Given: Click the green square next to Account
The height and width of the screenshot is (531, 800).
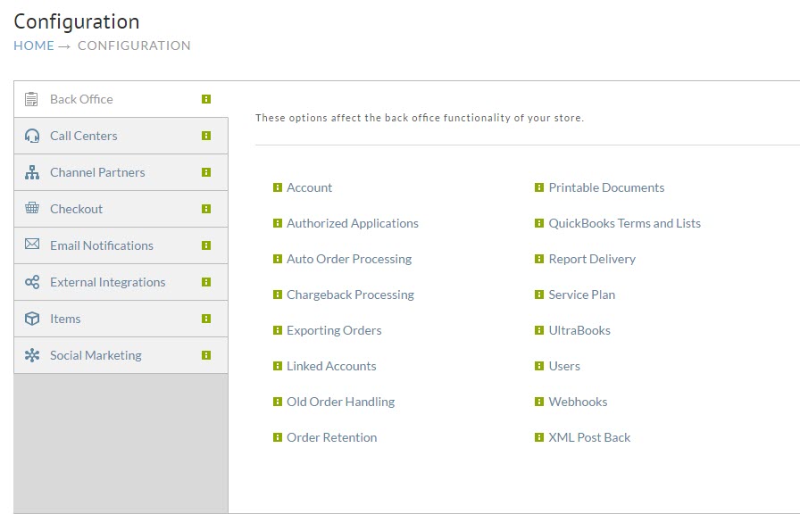Looking at the screenshot, I should (x=278, y=187).
